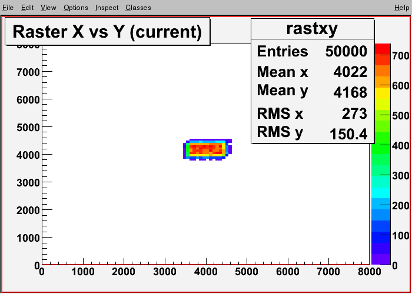
Task: Click the x-axis label 4000
Action: [206, 272]
